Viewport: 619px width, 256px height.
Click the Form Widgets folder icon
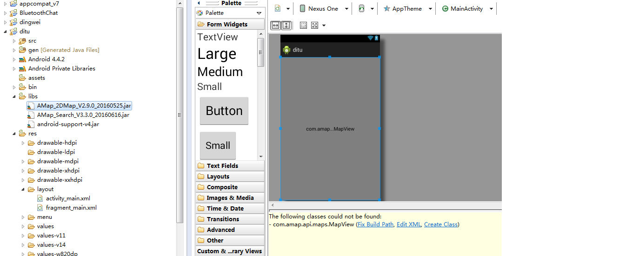coord(201,24)
